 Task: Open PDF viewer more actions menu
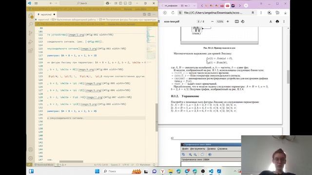pyautogui.click(x=284, y=21)
